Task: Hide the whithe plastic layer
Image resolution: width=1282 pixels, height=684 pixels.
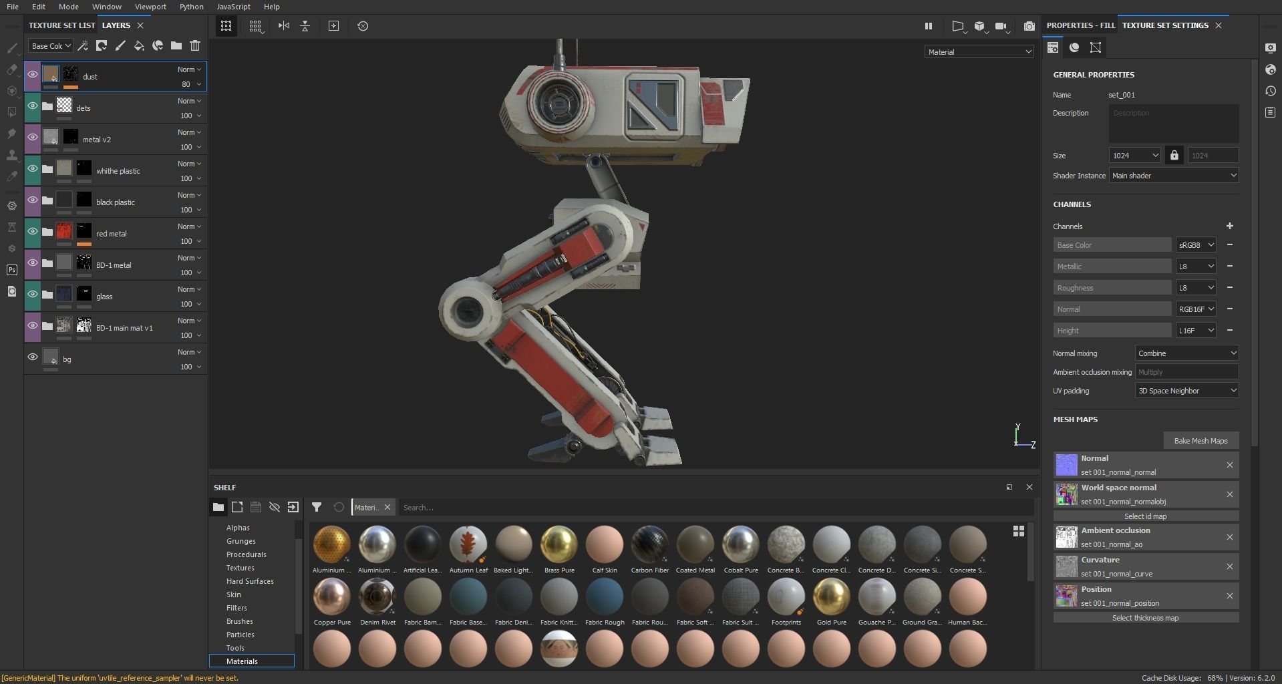Action: point(32,169)
